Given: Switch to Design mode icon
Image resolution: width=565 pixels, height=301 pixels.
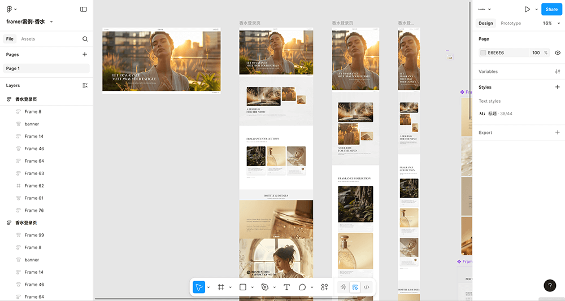Looking at the screenshot, I should click(355, 287).
